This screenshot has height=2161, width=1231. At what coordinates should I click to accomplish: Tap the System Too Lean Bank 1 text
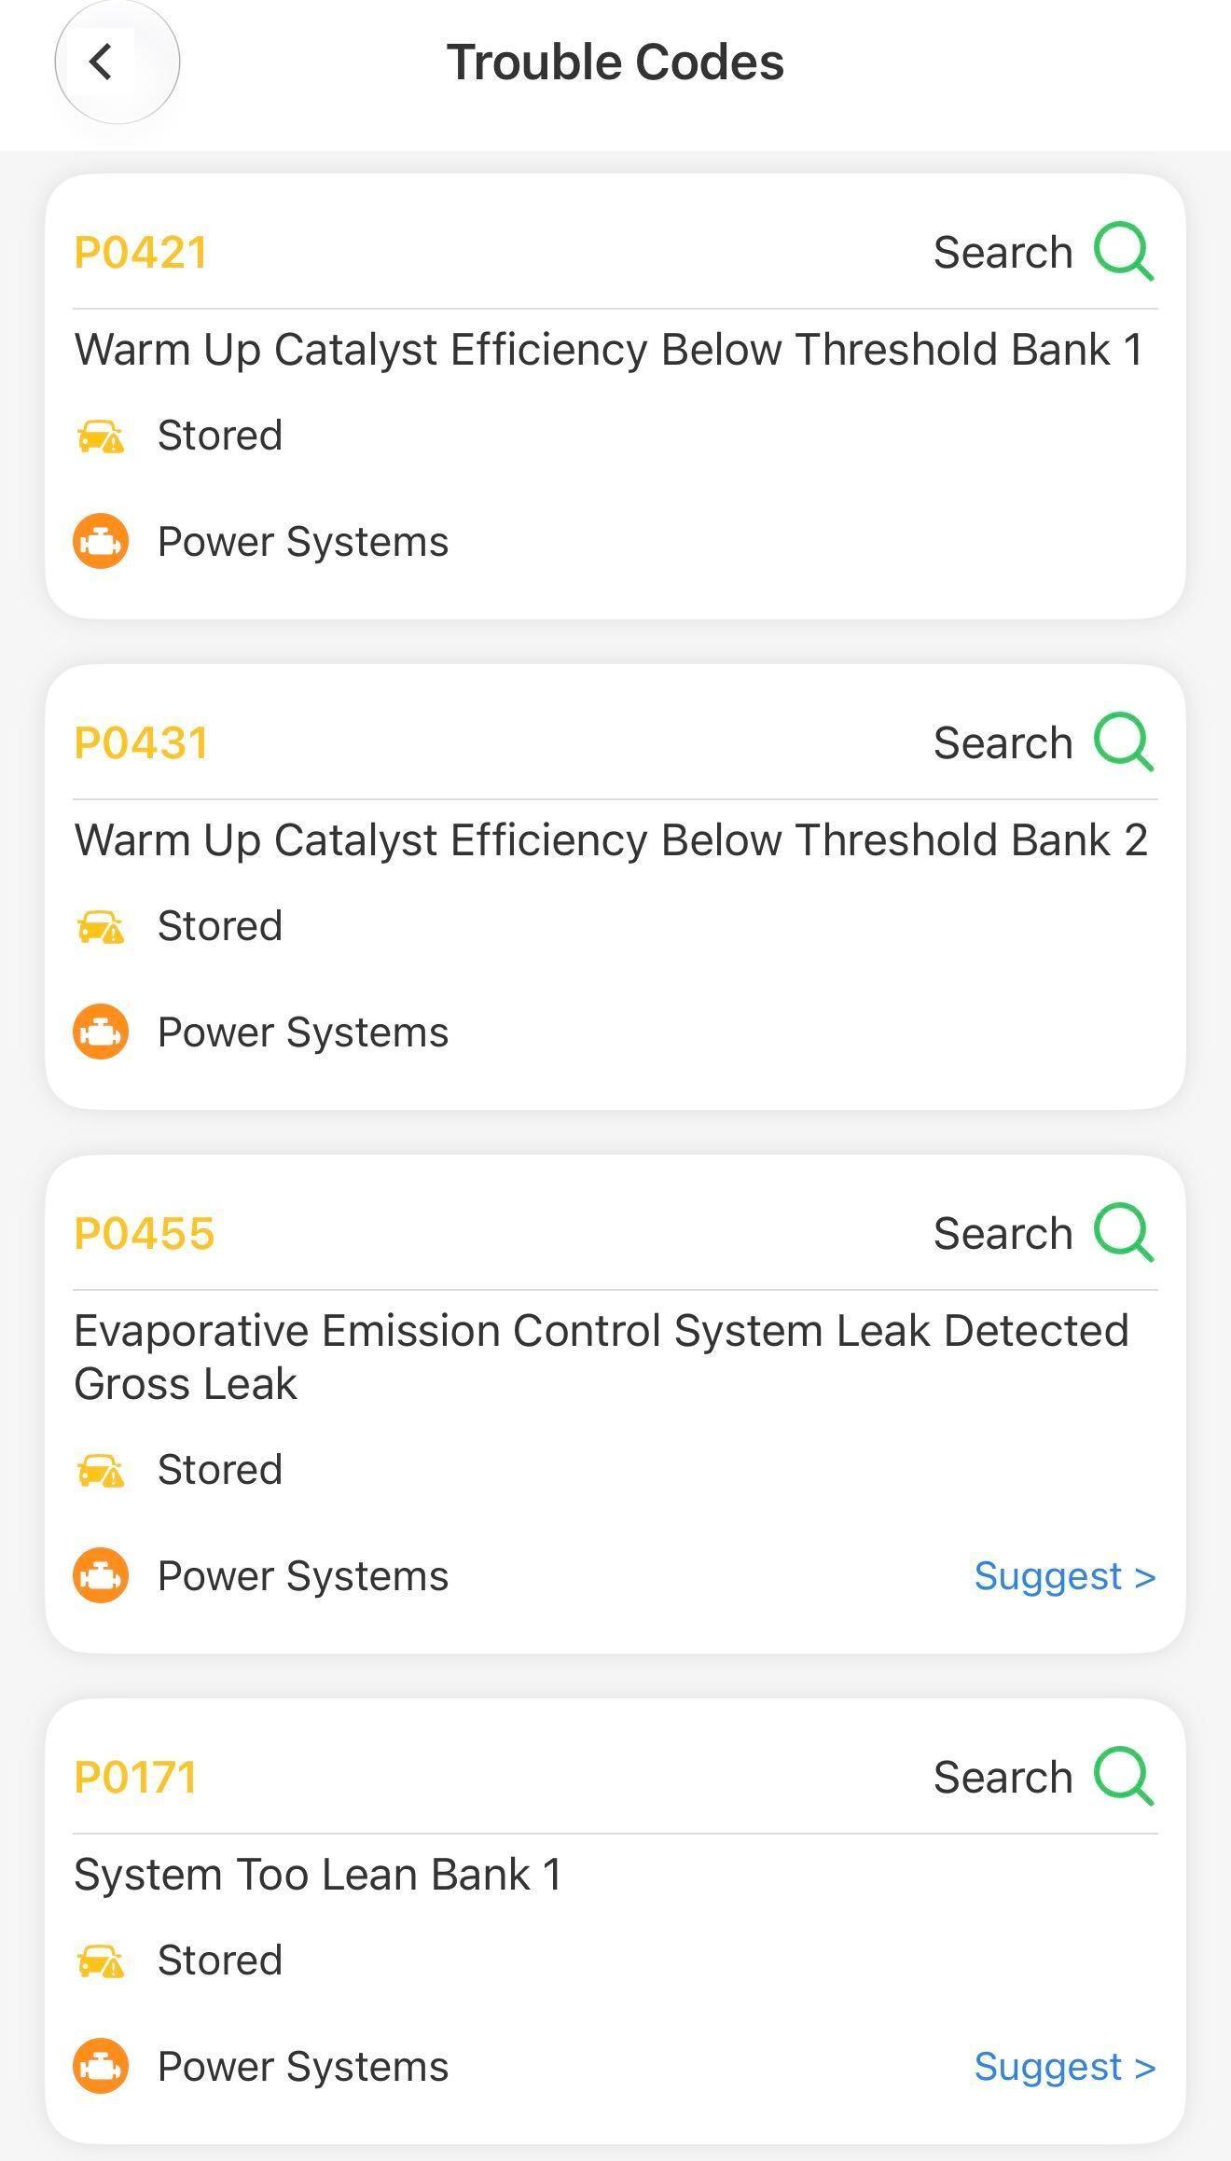tap(318, 1875)
